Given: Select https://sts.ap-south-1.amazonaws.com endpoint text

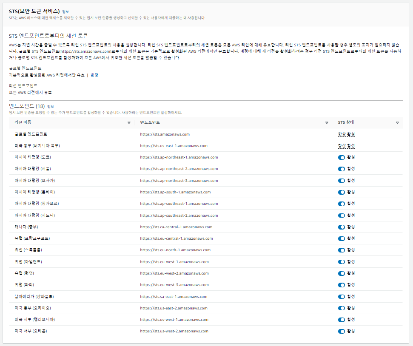Looking at the screenshot, I should tap(175, 192).
